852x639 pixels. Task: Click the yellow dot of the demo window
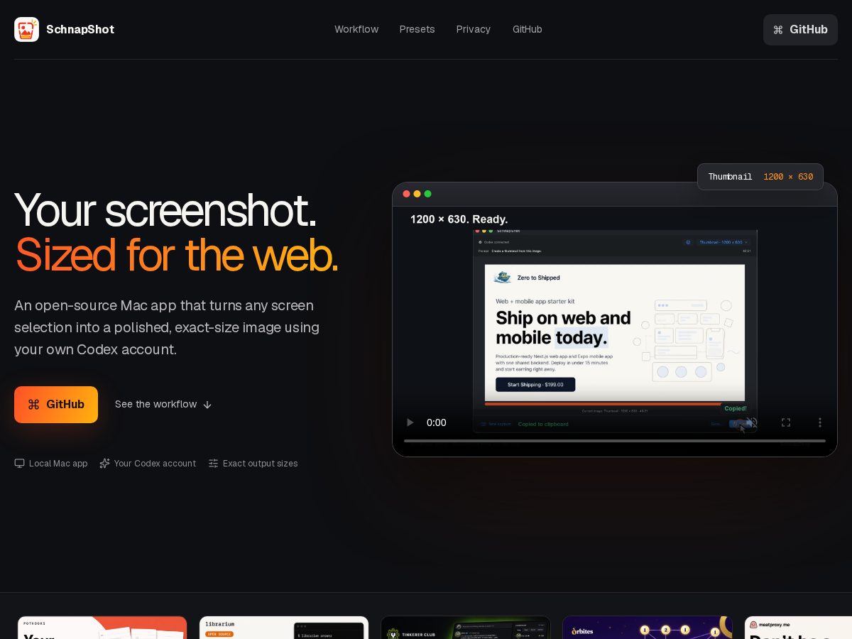tap(417, 194)
